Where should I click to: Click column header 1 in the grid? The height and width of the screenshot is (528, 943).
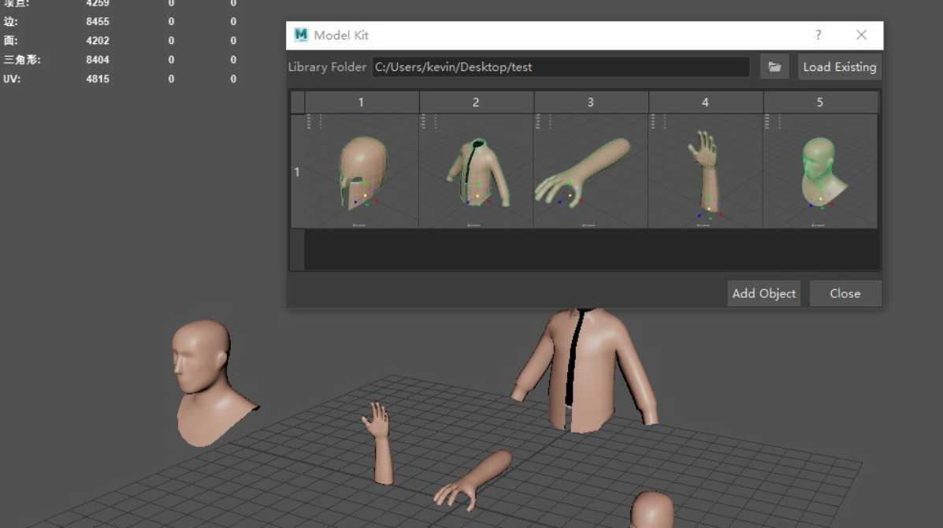coord(362,102)
